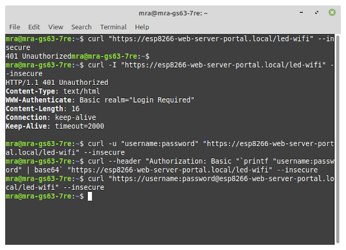Open the View menu

pos(55,27)
